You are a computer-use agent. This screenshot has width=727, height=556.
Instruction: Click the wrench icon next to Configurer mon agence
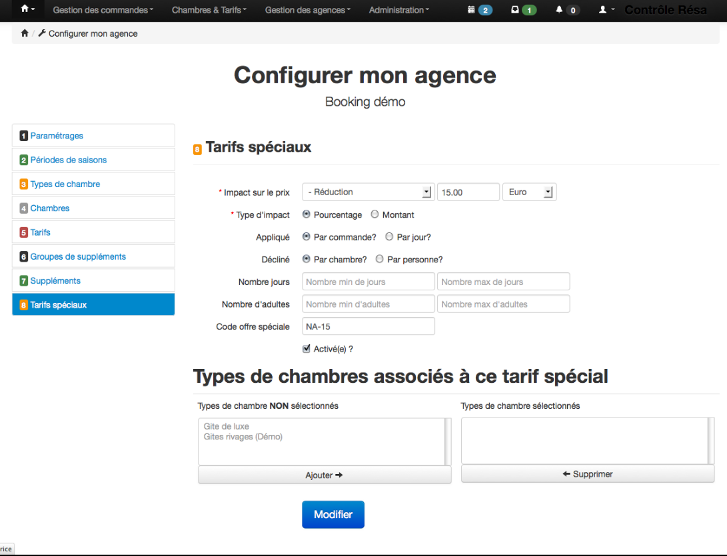tap(43, 33)
